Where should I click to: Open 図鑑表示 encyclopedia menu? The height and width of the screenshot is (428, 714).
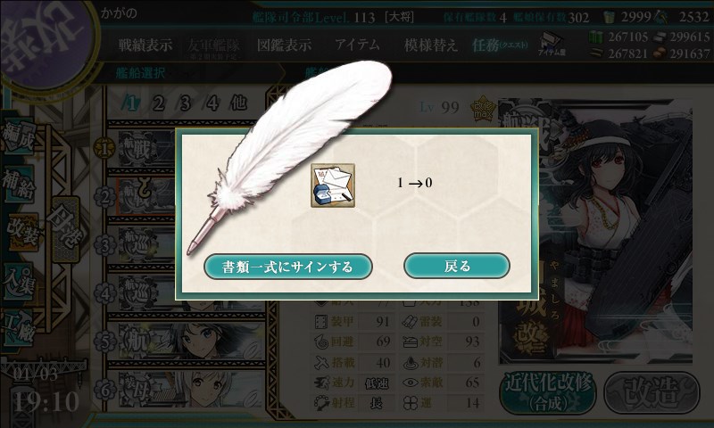(x=284, y=45)
